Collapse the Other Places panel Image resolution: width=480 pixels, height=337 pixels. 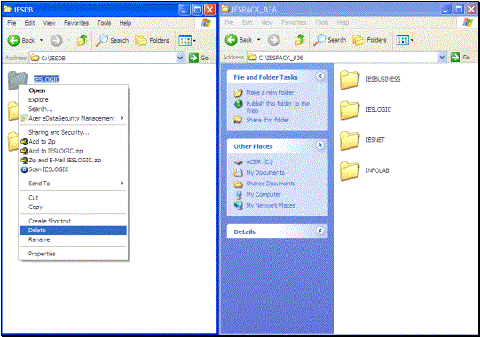tap(320, 145)
